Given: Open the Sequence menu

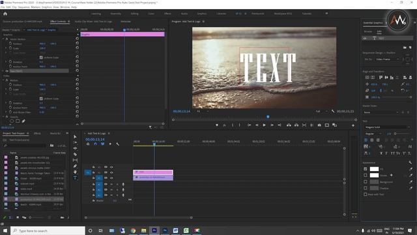Looking at the screenshot, I should pos(23,7).
